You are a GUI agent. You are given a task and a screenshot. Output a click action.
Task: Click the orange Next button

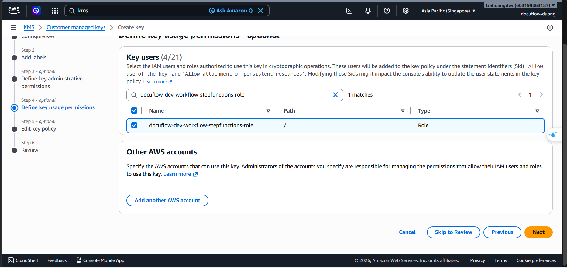point(538,232)
